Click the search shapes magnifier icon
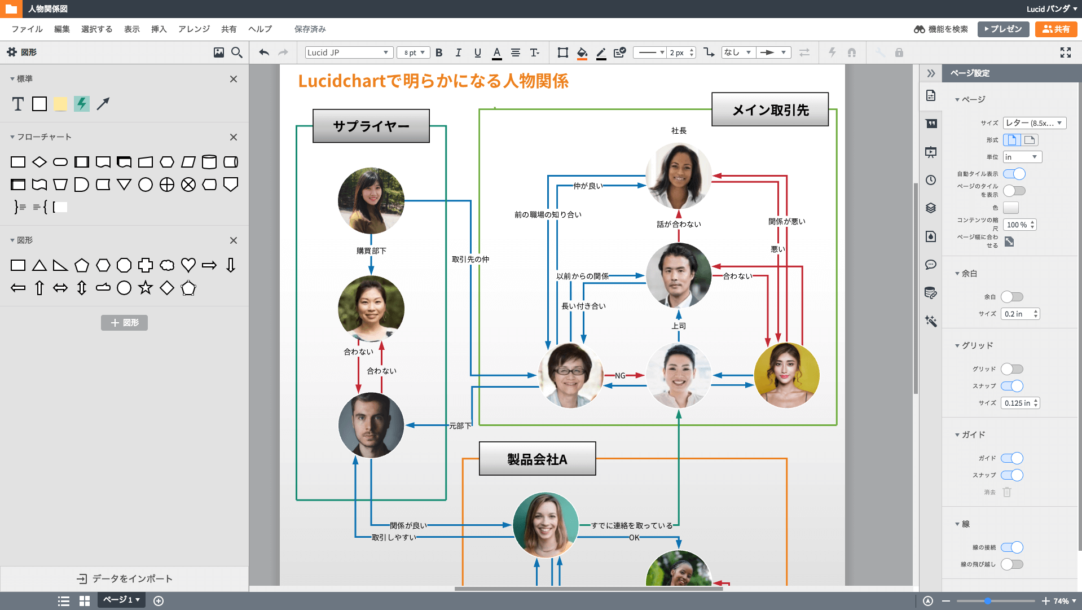Viewport: 1082px width, 610px height. click(237, 52)
